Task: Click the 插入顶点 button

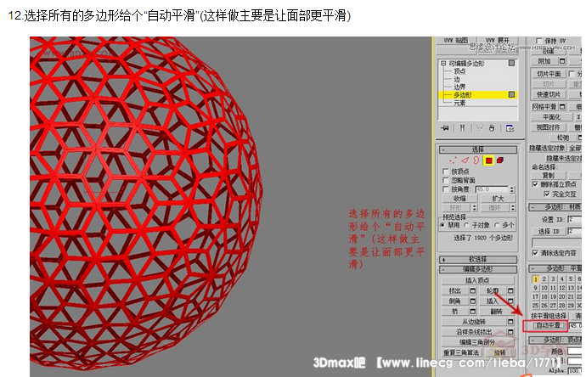Action: point(477,280)
